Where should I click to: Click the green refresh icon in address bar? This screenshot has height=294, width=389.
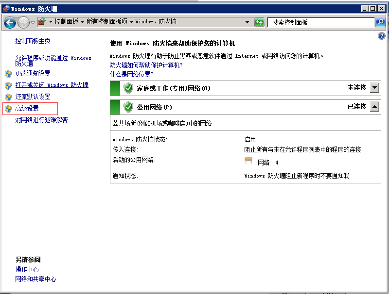click(x=259, y=22)
